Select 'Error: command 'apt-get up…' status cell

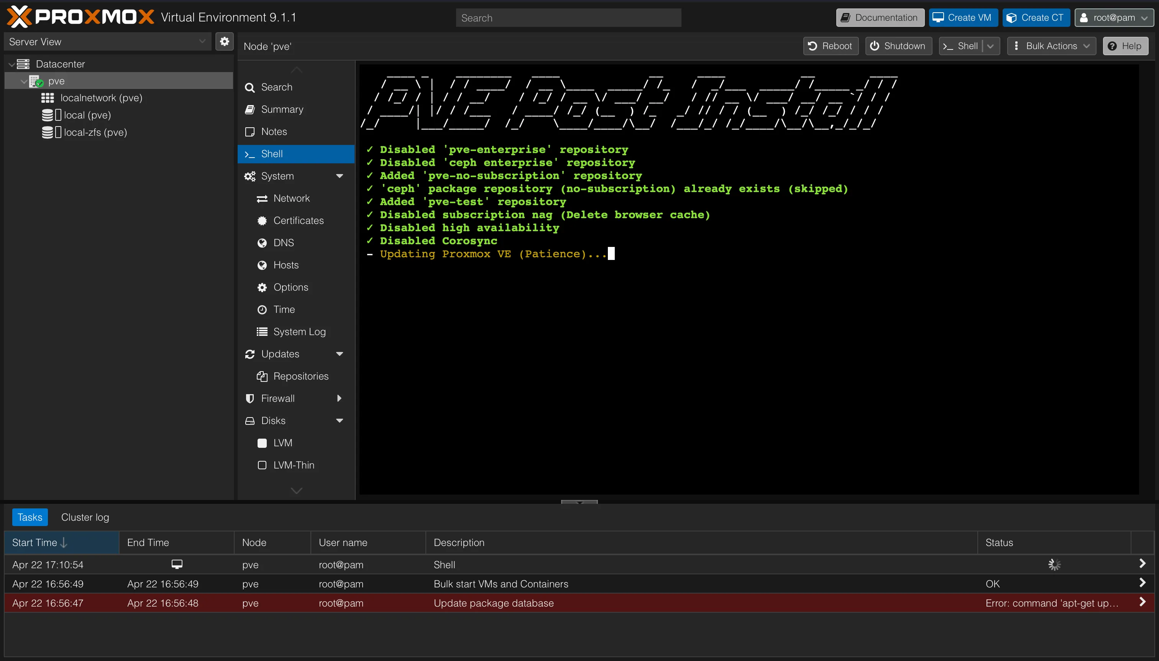click(1054, 603)
